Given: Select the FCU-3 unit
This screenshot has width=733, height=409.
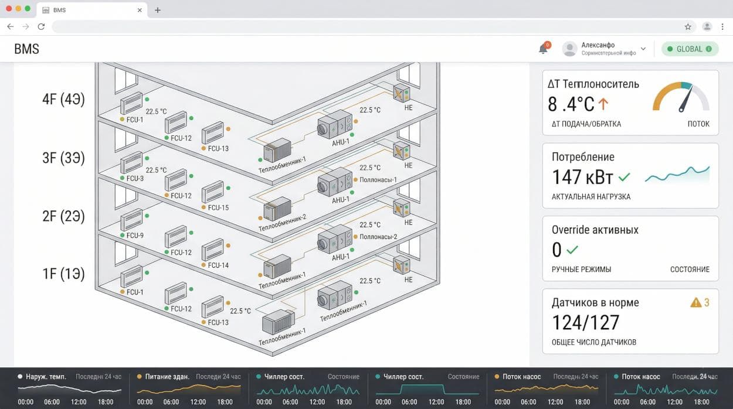Looking at the screenshot, I should 131,163.
